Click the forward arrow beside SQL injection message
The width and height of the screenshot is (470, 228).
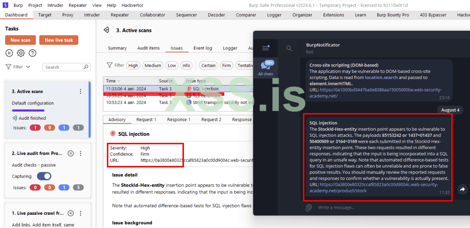462,189
